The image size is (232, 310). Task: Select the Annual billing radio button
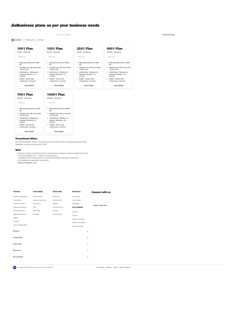click(x=37, y=40)
